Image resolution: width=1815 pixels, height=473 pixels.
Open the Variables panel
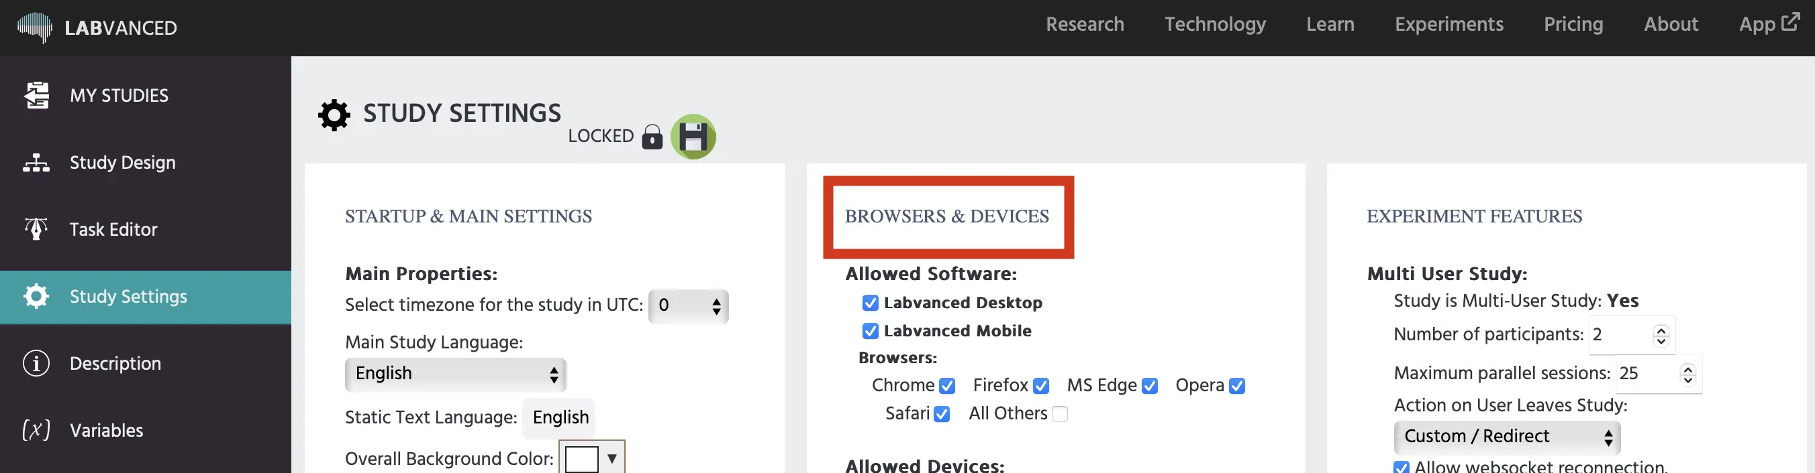[x=107, y=430]
